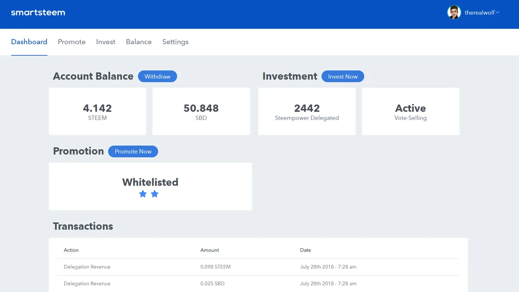The height and width of the screenshot is (292, 519).
Task: Click the date of the 0.025 SBD row
Action: 328,283
